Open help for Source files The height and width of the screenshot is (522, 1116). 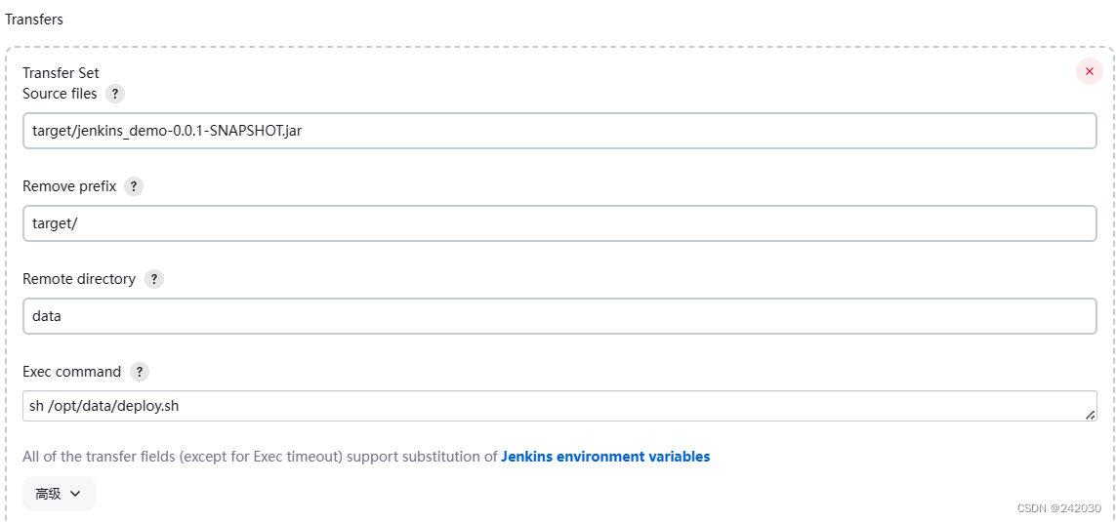click(115, 94)
